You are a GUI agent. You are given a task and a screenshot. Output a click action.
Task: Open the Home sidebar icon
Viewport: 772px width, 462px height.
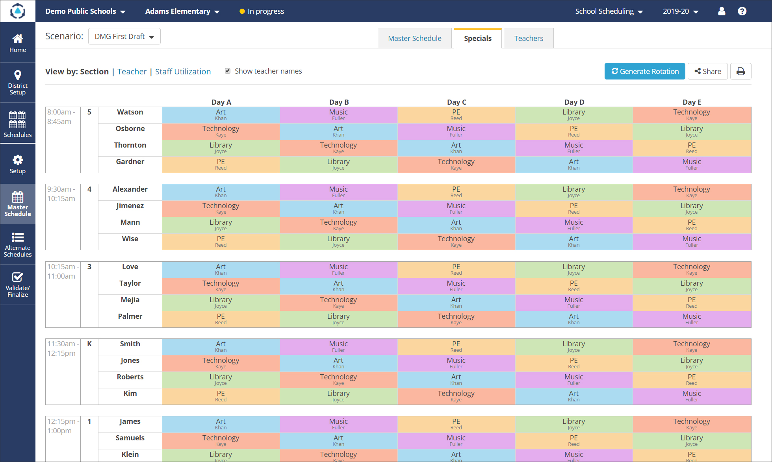coord(18,43)
